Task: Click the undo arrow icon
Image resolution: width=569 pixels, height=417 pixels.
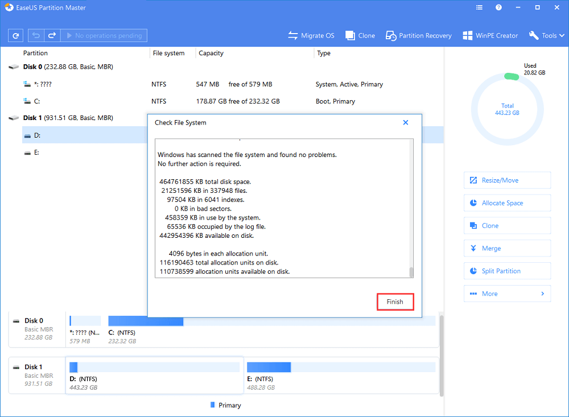Action: point(36,36)
